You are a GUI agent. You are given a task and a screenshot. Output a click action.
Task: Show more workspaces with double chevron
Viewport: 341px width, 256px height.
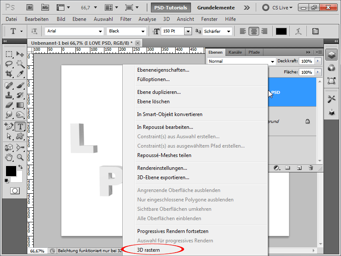click(247, 8)
